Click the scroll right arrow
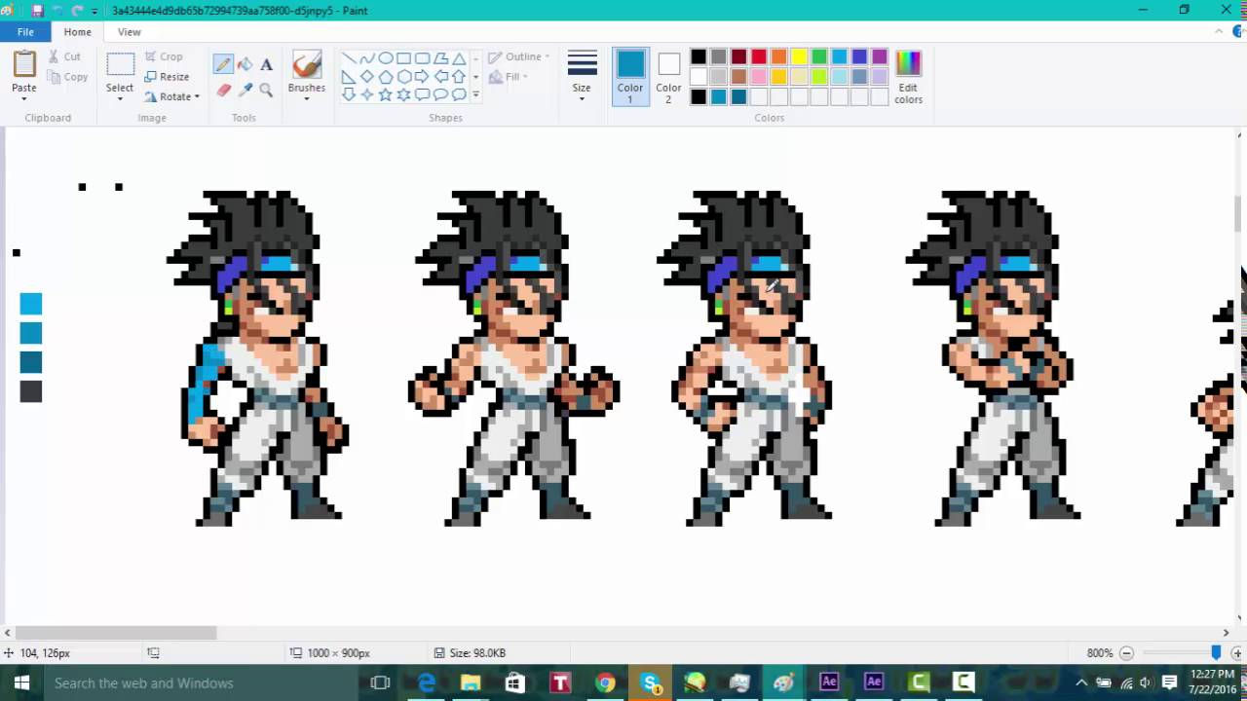The image size is (1247, 701). [1226, 633]
